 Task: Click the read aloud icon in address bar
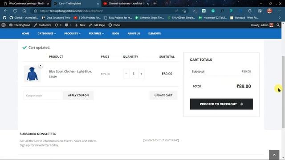coord(176,11)
